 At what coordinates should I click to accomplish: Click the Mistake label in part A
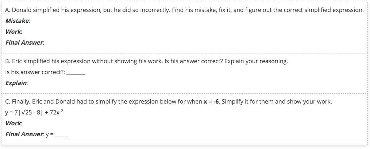pyautogui.click(x=18, y=21)
